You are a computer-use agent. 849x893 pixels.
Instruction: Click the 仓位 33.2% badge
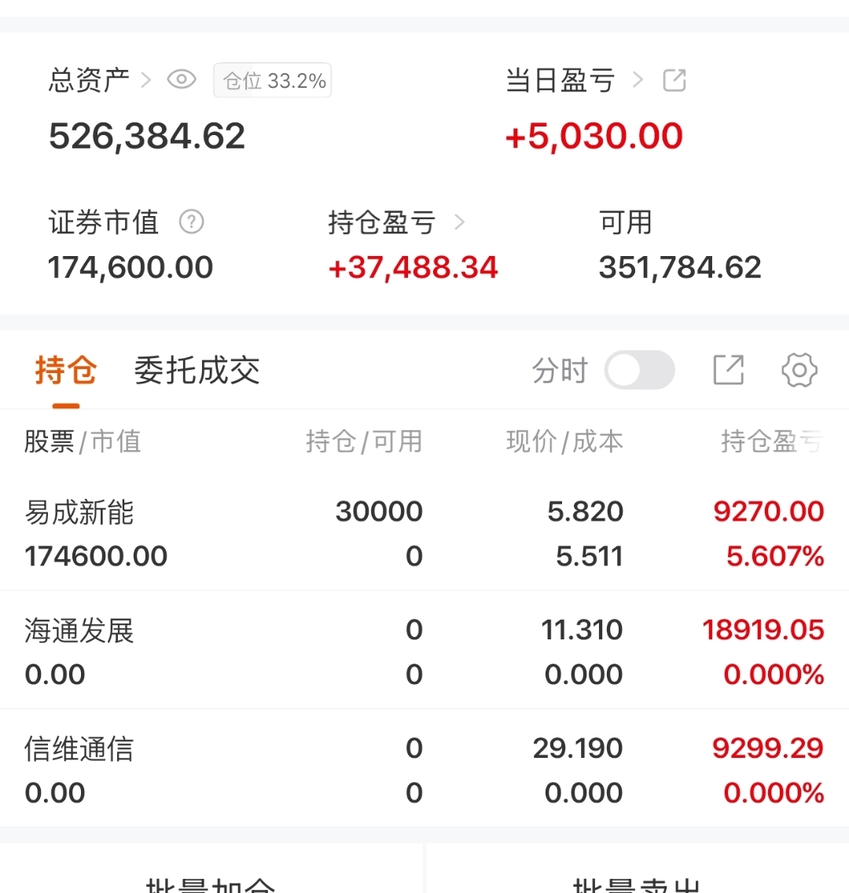tap(273, 81)
